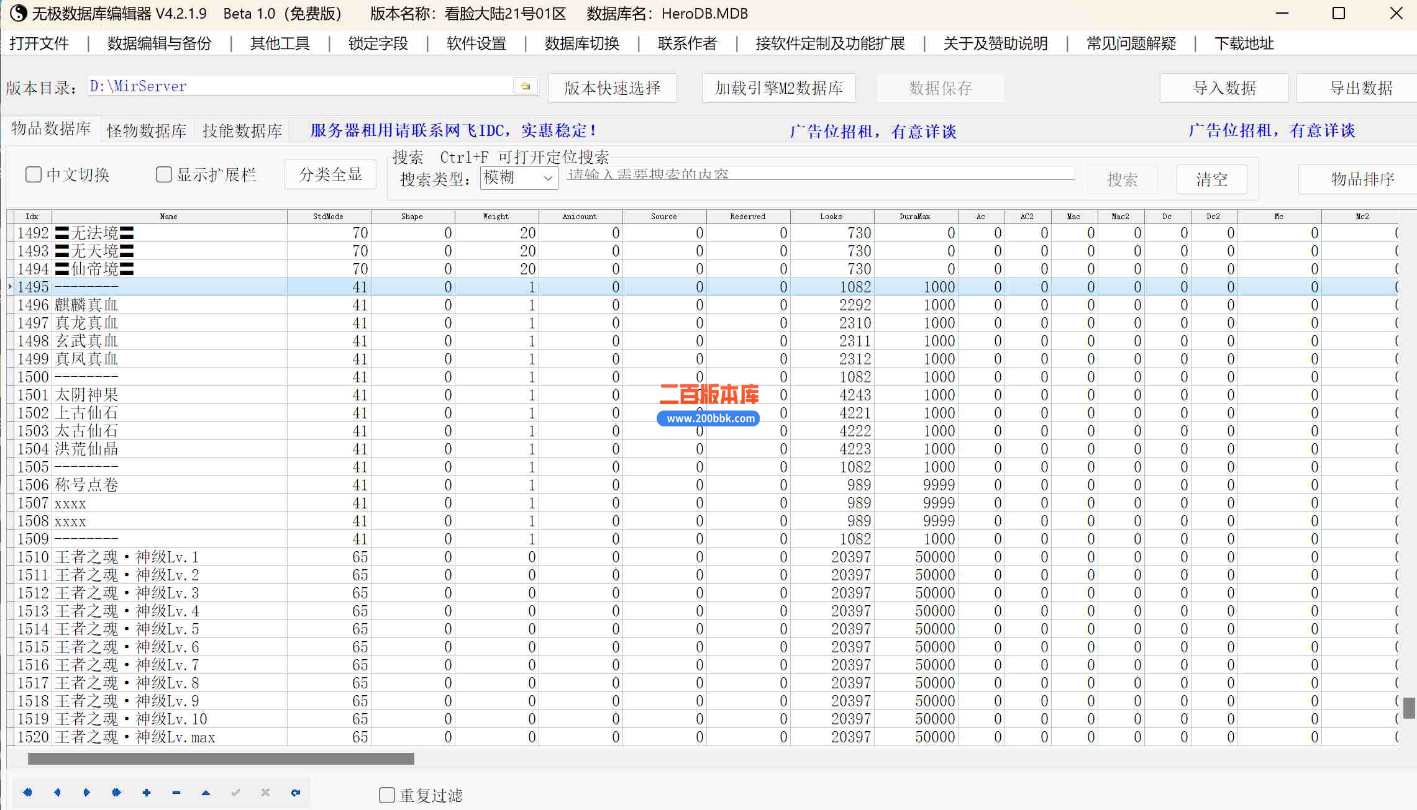
Task: Click the edit record triangle icon
Action: coord(206,792)
